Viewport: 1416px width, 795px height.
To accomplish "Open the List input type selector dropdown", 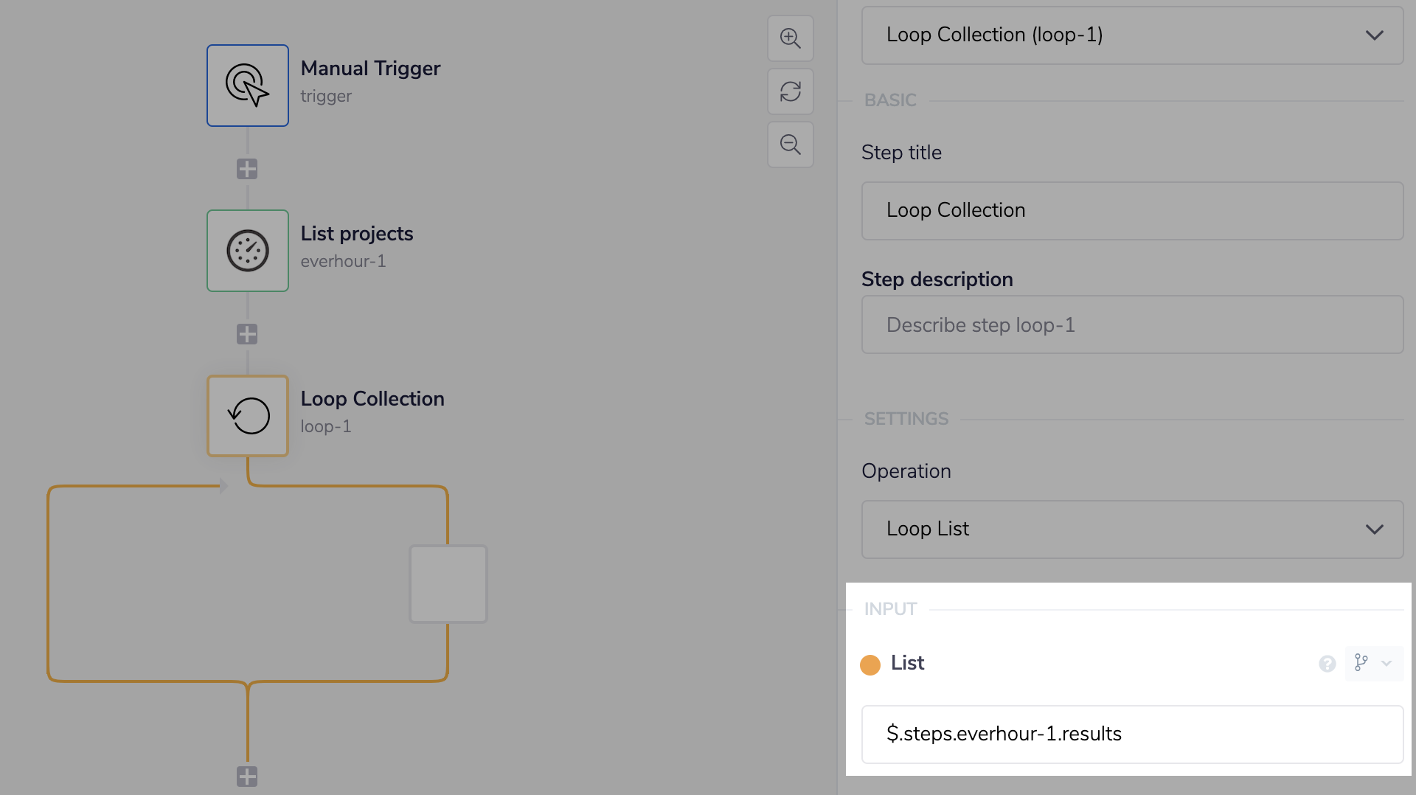I will coord(1373,663).
